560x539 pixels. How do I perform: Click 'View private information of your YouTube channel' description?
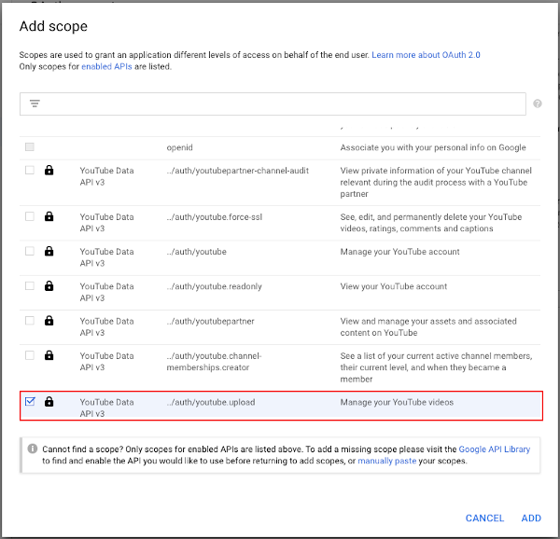click(436, 182)
